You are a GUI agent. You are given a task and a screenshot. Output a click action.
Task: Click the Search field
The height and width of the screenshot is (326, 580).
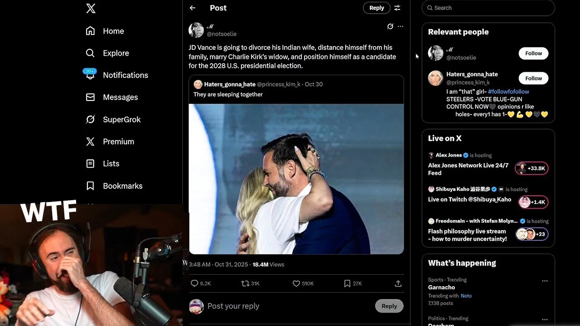pos(488,8)
